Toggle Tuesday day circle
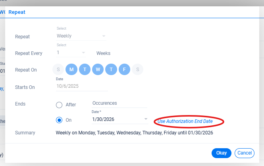The image size is (264, 166). [x=85, y=70]
